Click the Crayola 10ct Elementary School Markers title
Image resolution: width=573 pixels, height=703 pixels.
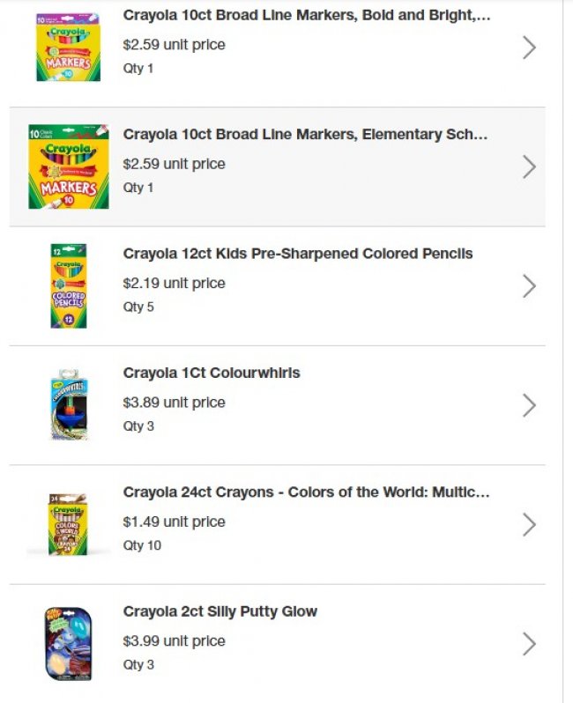pos(305,135)
